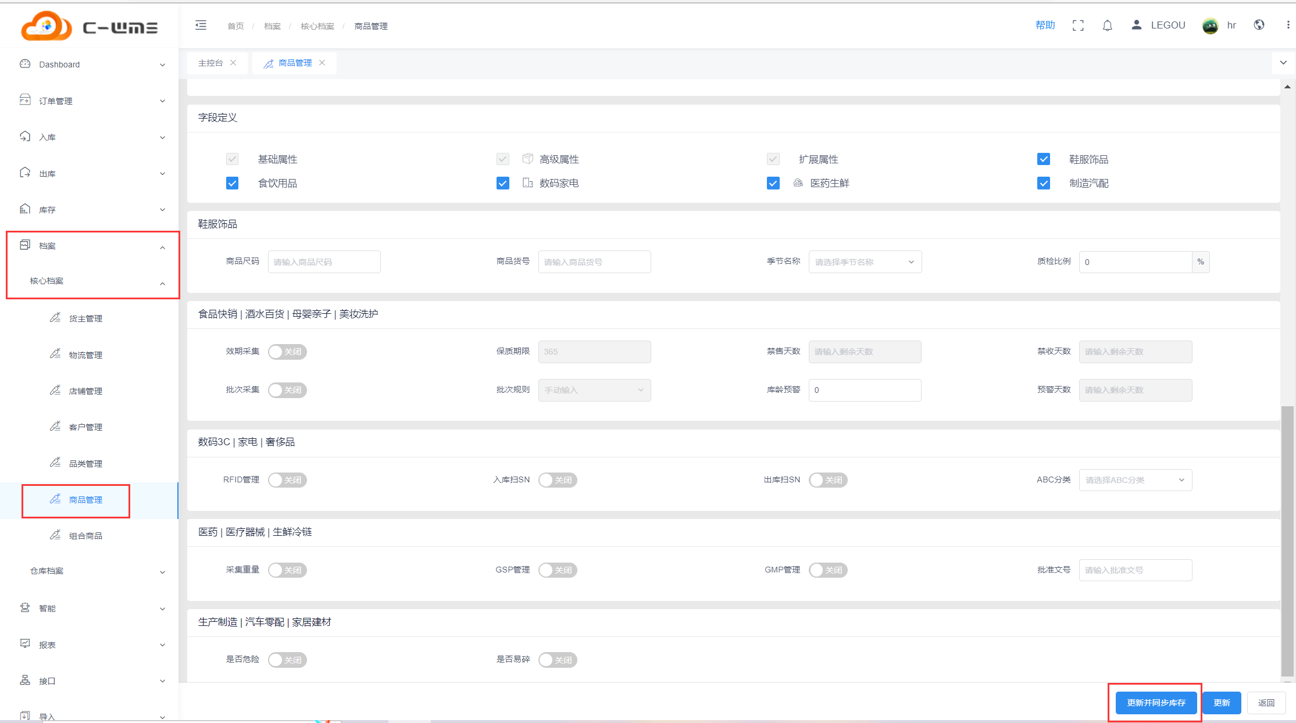Turn on the 是否危险 switch
Viewport: 1296px width, 723px height.
[287, 660]
